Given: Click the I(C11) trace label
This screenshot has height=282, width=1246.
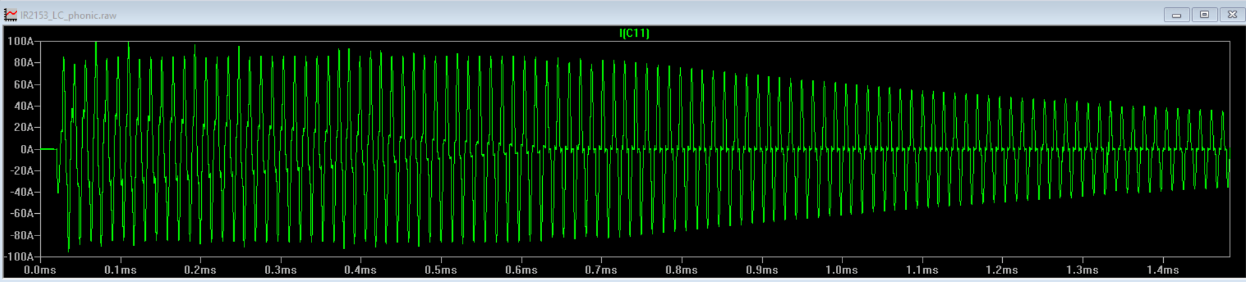Looking at the screenshot, I should pos(634,33).
